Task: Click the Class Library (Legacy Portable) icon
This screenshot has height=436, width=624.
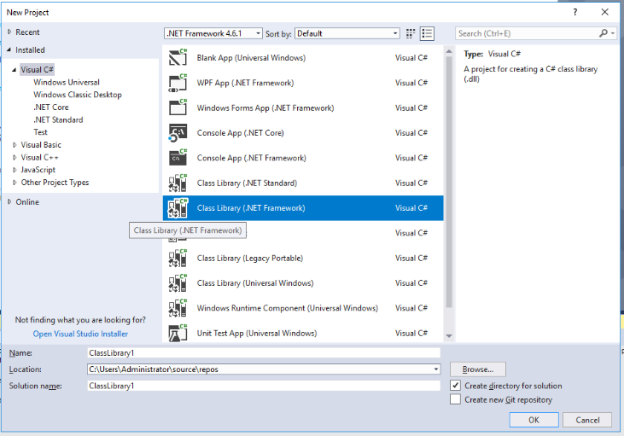Action: 178,259
